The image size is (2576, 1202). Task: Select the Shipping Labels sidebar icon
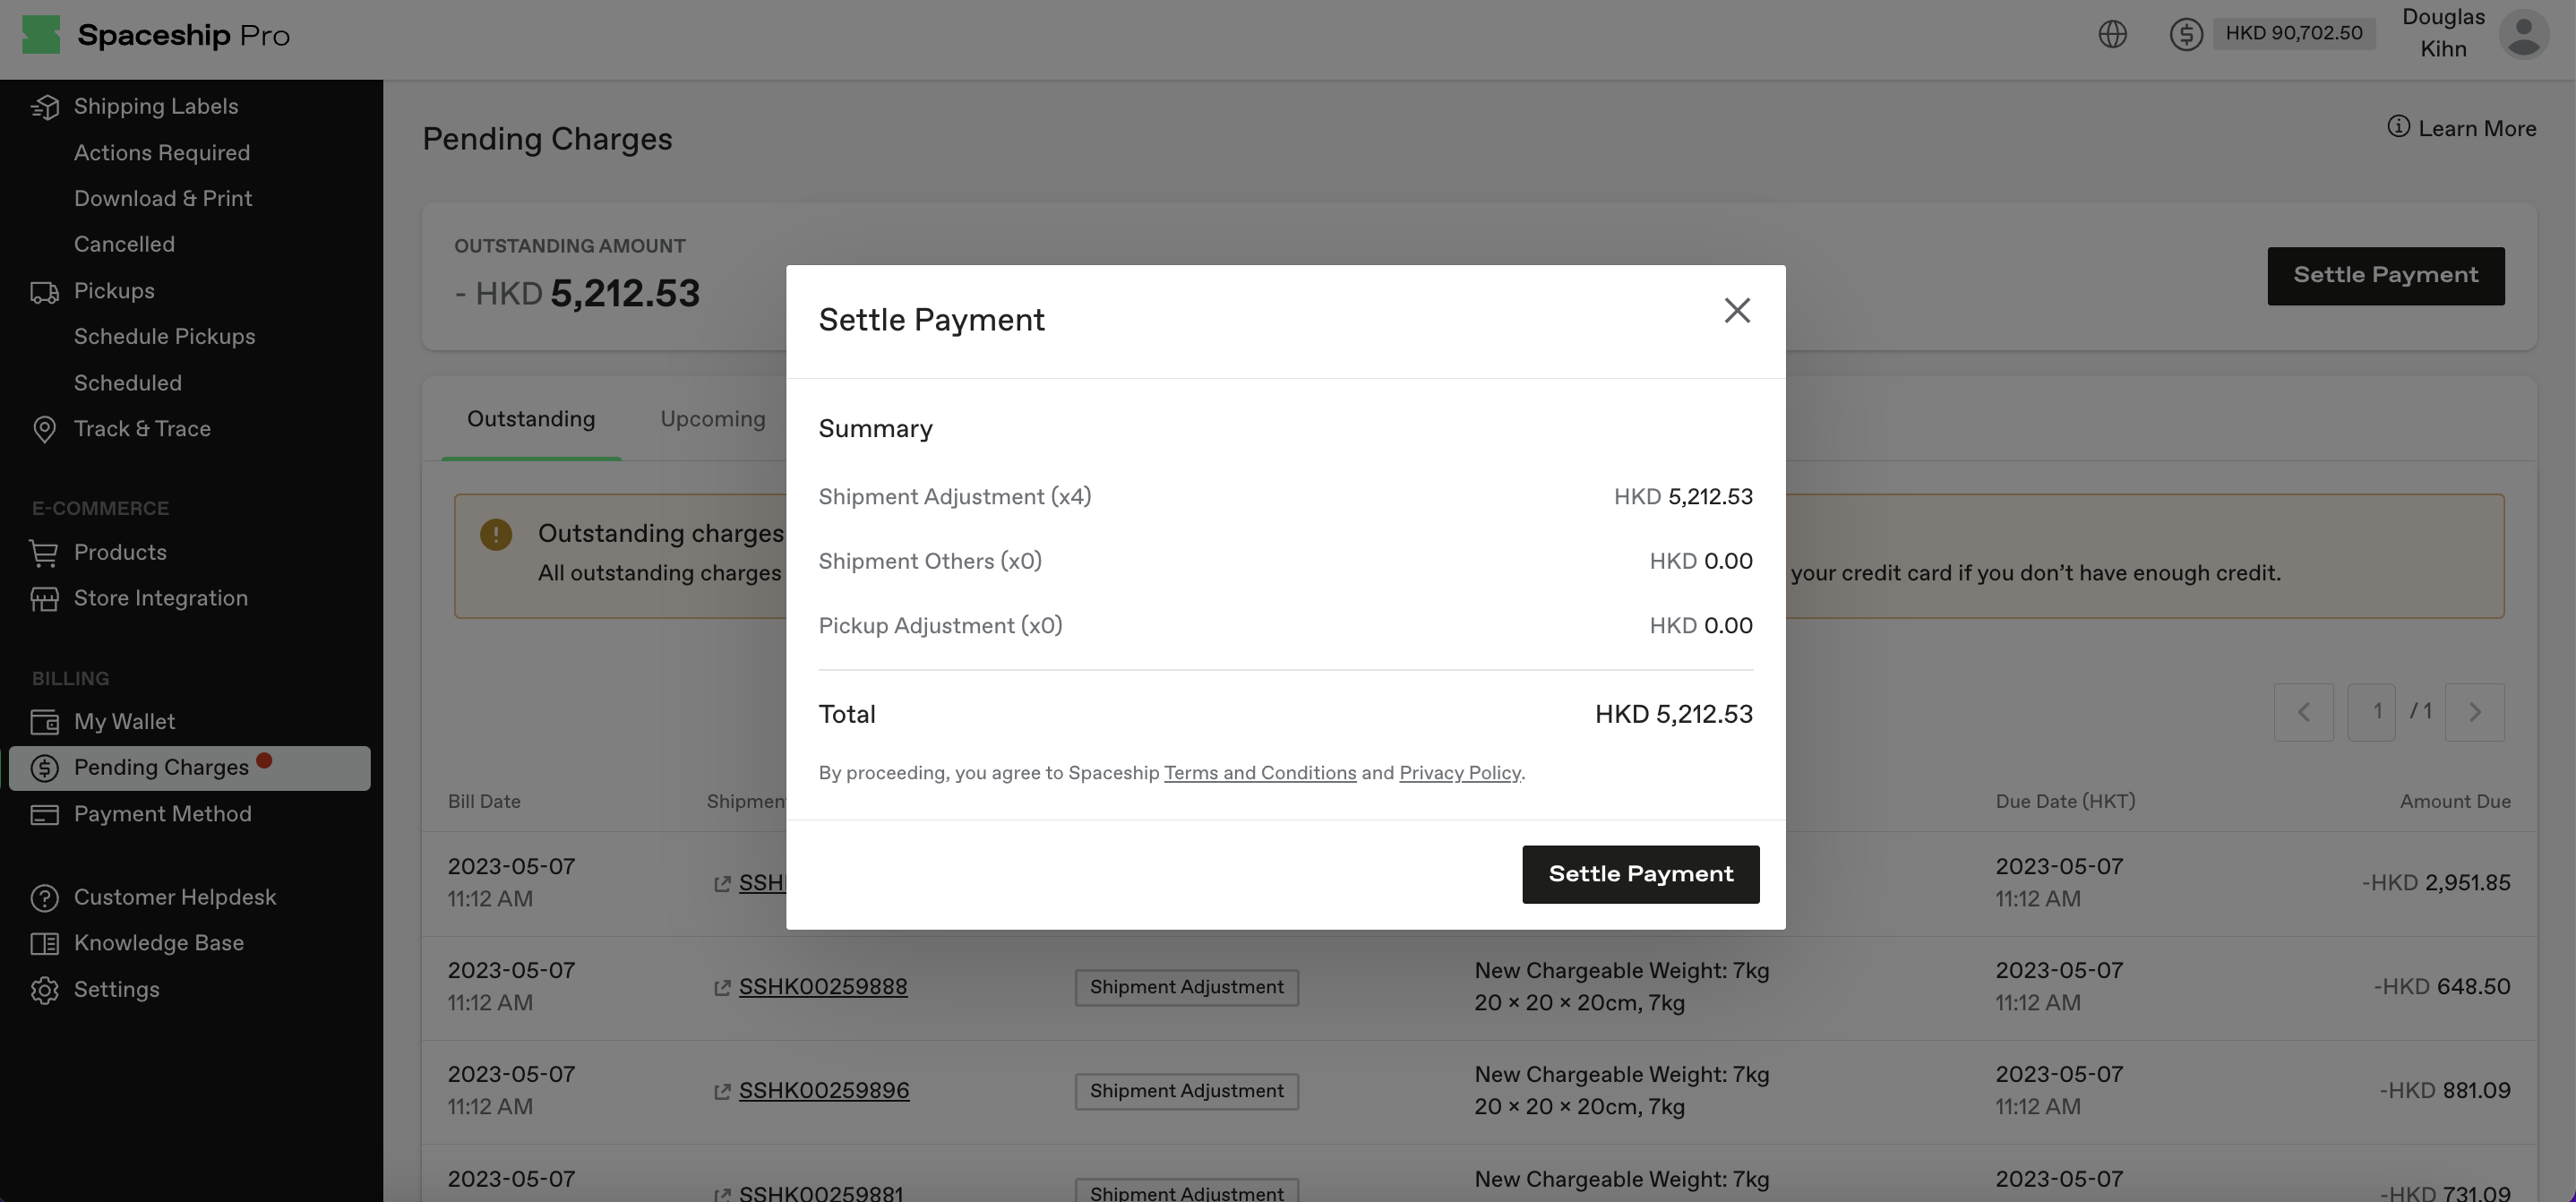[x=45, y=107]
